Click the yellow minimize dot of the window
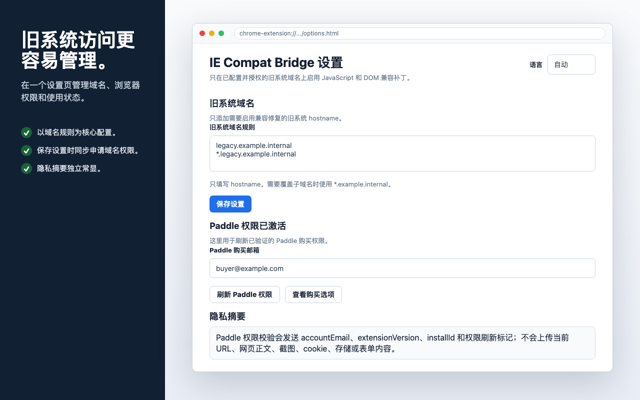This screenshot has width=640, height=400. [211, 33]
